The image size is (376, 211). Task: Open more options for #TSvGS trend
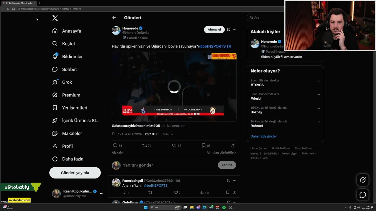tap(318, 81)
